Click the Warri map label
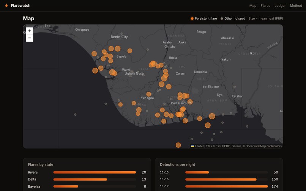This screenshot has width=306, height=191. coord(126,70)
